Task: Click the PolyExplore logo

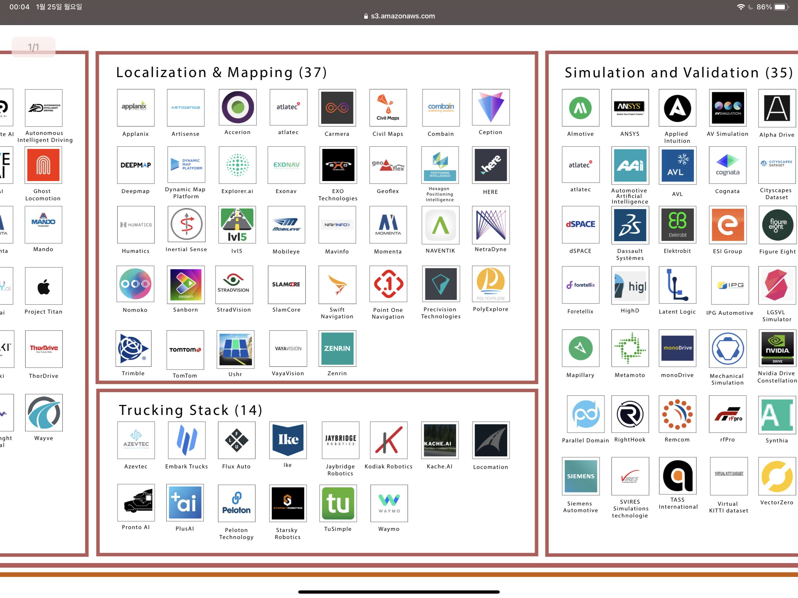Action: [x=491, y=284]
